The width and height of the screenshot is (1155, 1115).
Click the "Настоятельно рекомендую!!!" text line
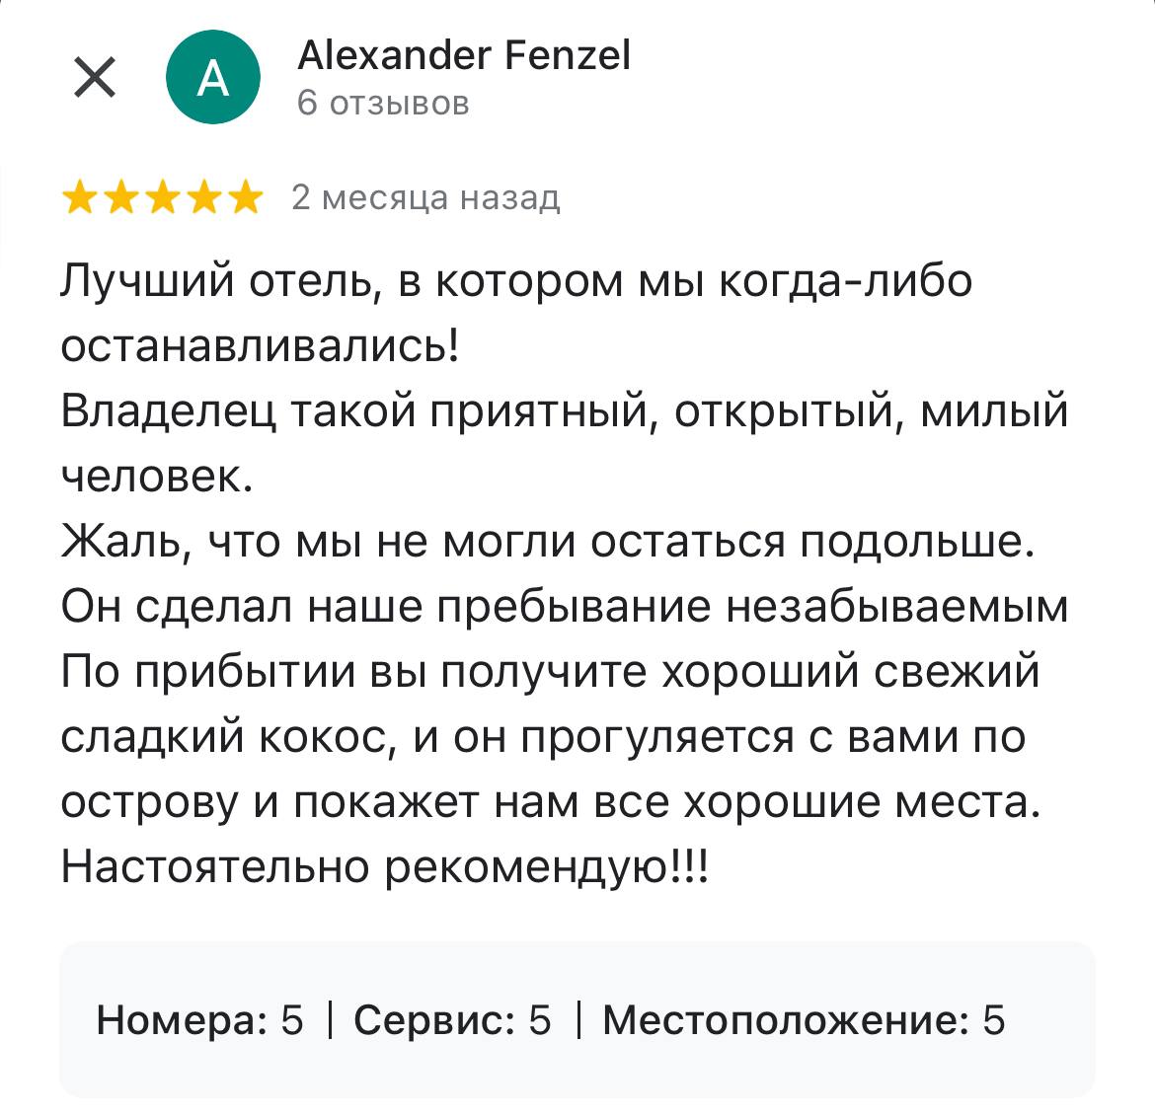(384, 867)
